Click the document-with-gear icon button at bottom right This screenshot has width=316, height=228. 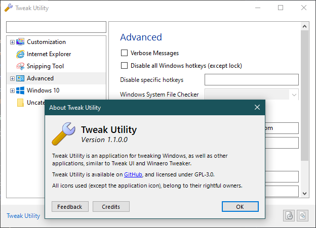302,216
